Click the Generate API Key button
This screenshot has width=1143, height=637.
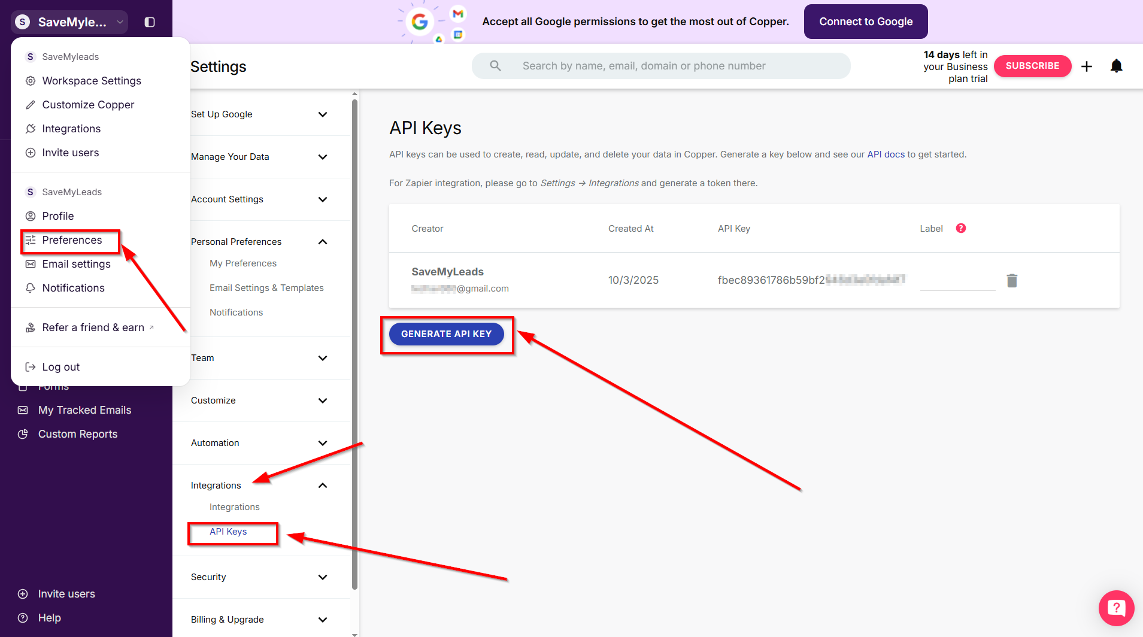(446, 334)
